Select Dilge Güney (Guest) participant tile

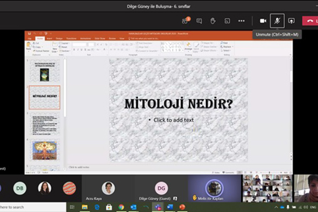[x=161, y=188]
